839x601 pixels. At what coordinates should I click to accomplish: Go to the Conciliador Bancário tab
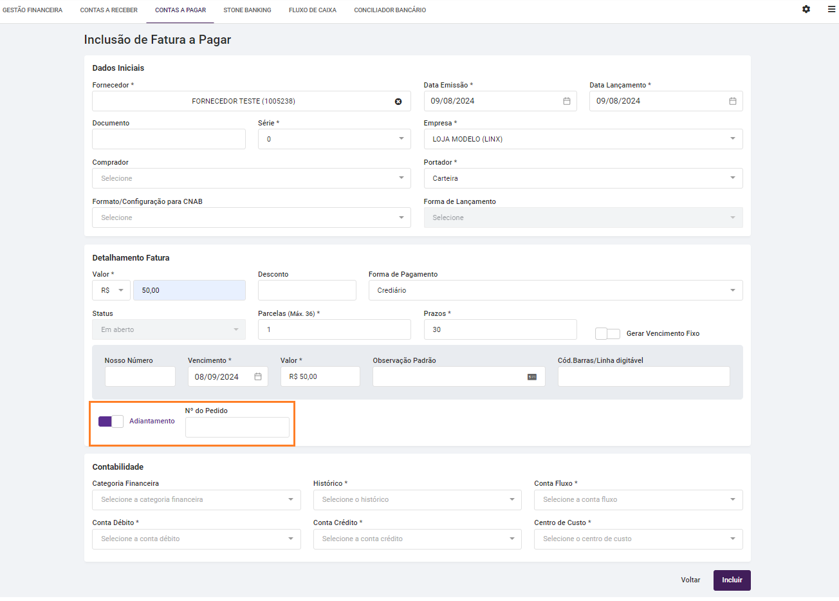[x=390, y=10]
